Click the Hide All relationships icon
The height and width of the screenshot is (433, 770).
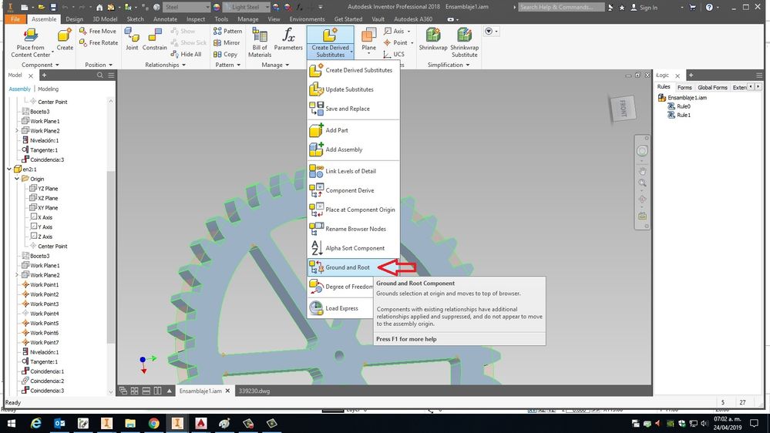186,55
